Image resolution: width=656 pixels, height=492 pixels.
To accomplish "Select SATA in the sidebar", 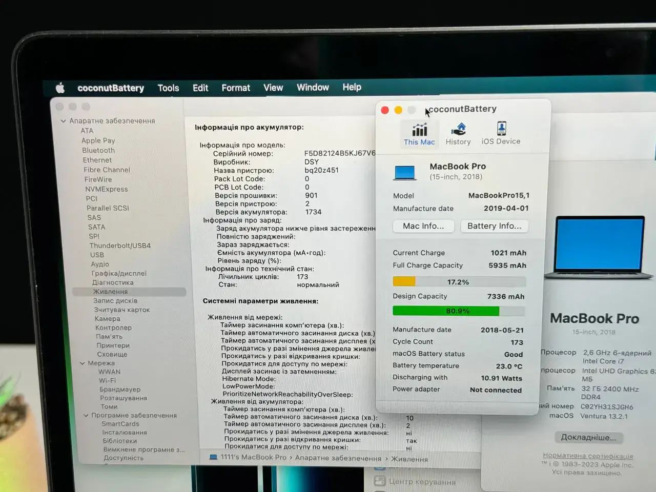I will (96, 227).
